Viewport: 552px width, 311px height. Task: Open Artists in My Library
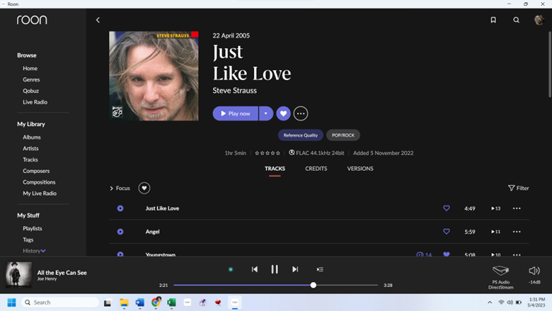30,149
